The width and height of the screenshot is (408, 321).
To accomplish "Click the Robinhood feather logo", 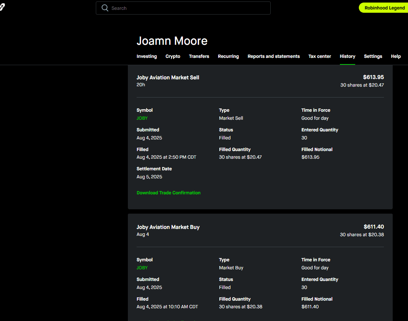I will [2, 7].
